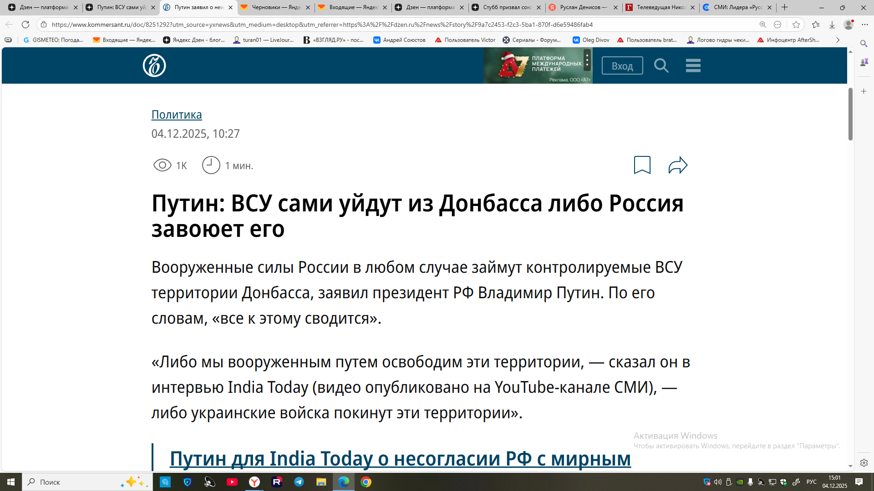Screen dimensions: 874x491
Task: Click the Вход login button
Action: [622, 66]
